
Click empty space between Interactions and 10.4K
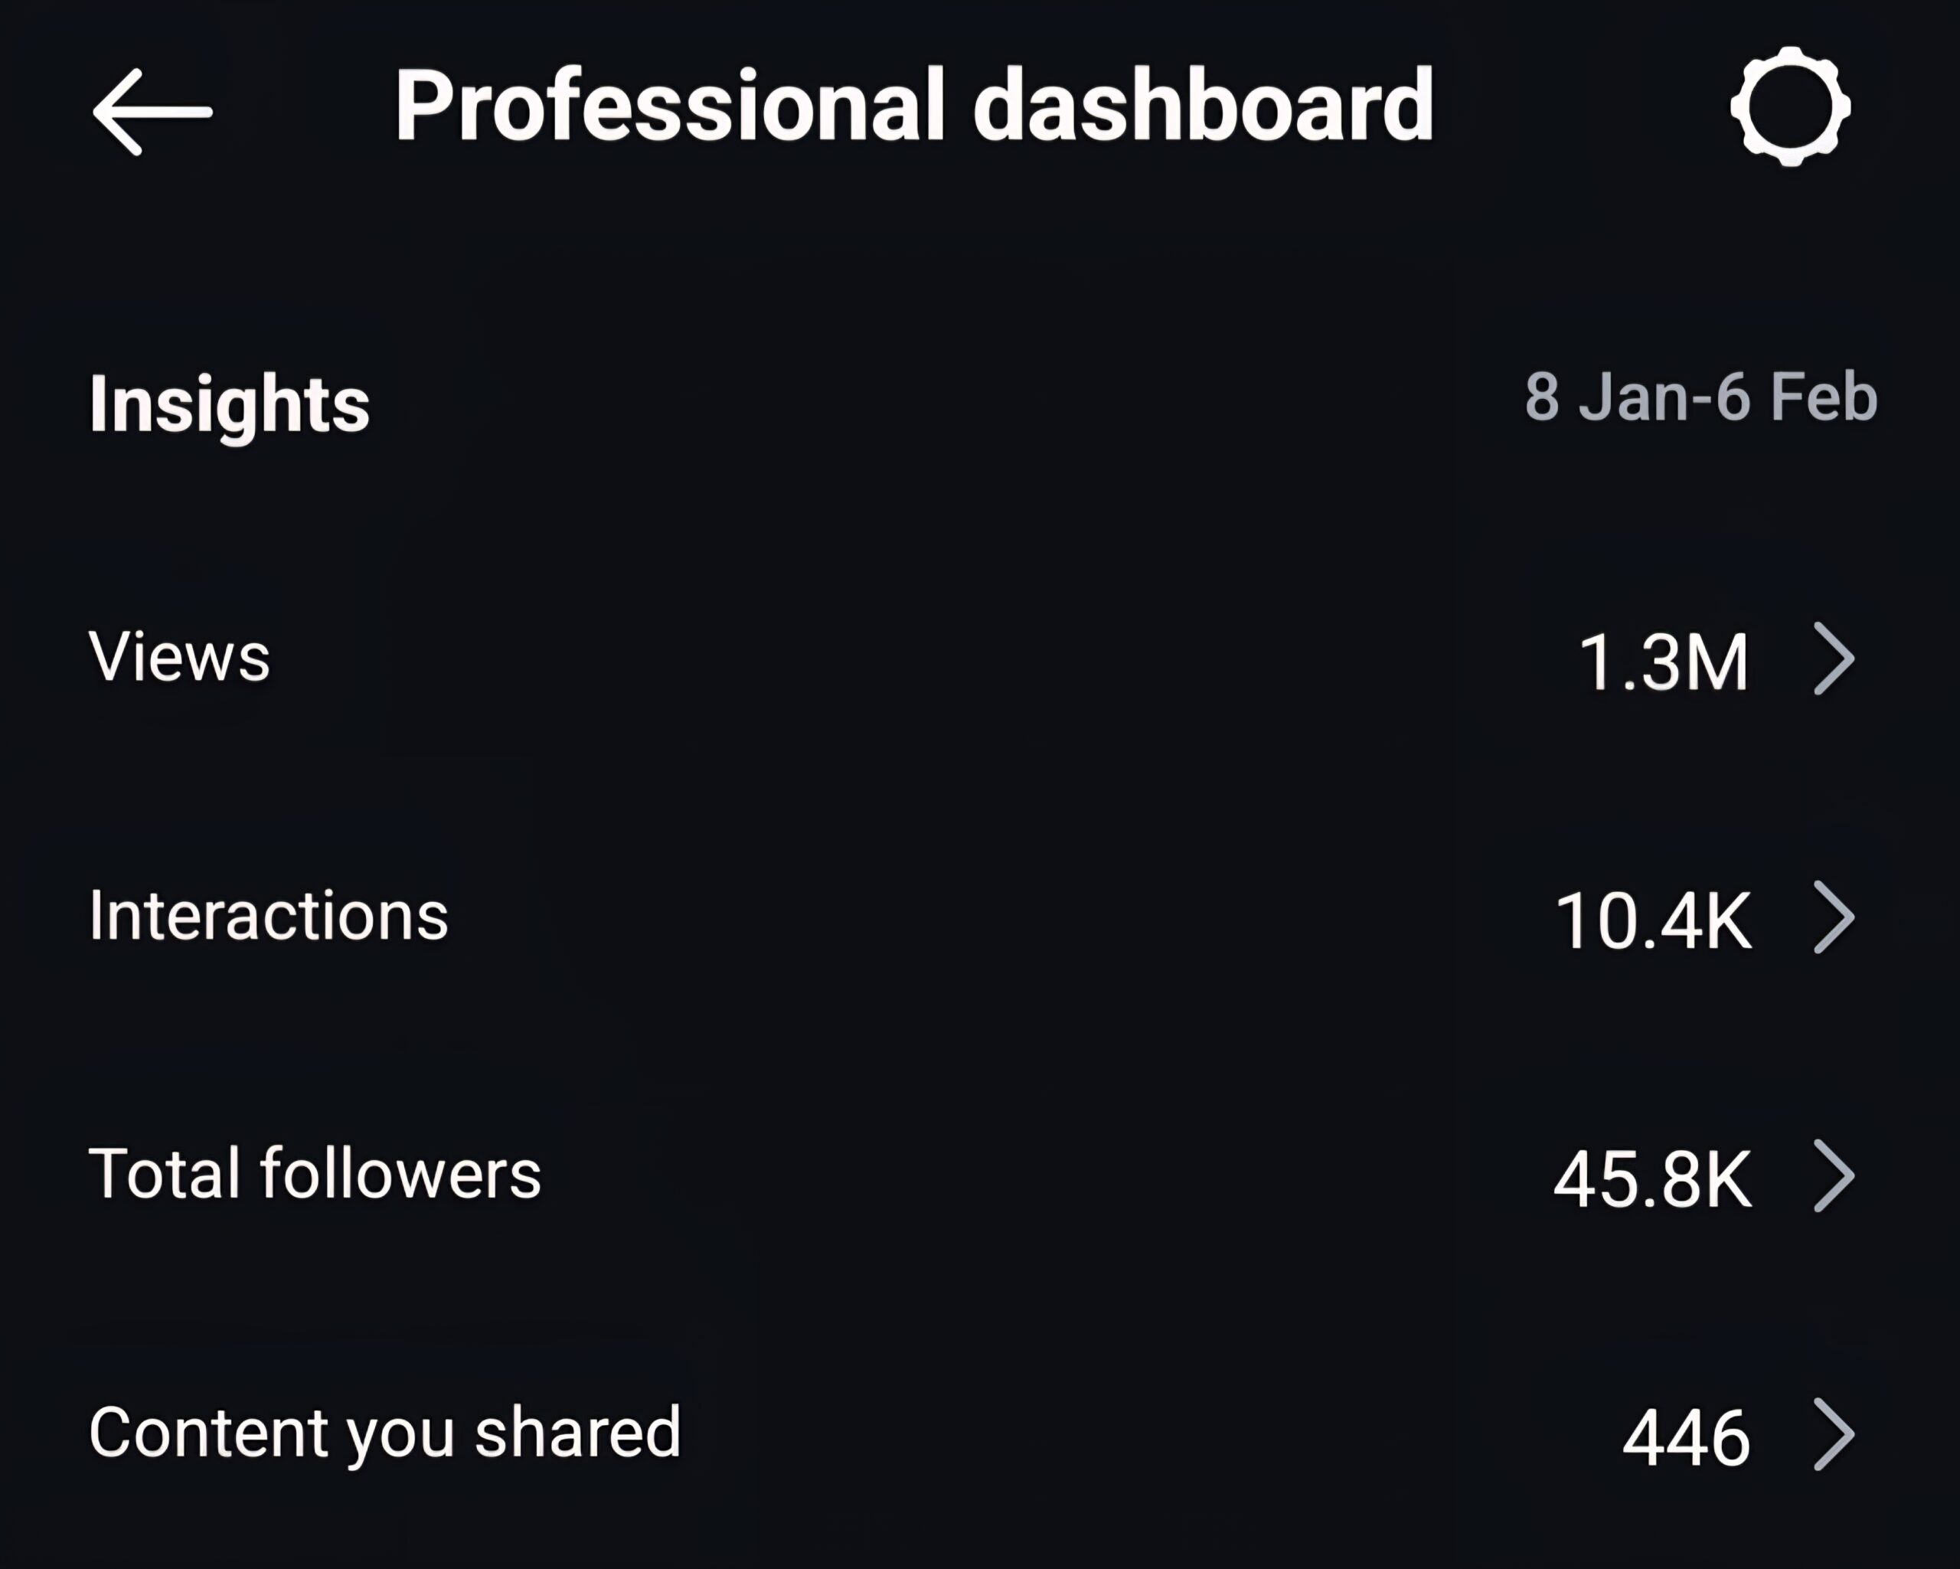tap(1000, 917)
